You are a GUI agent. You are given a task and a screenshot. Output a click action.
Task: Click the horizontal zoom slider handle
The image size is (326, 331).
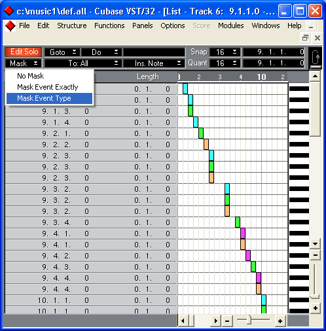click(249, 320)
